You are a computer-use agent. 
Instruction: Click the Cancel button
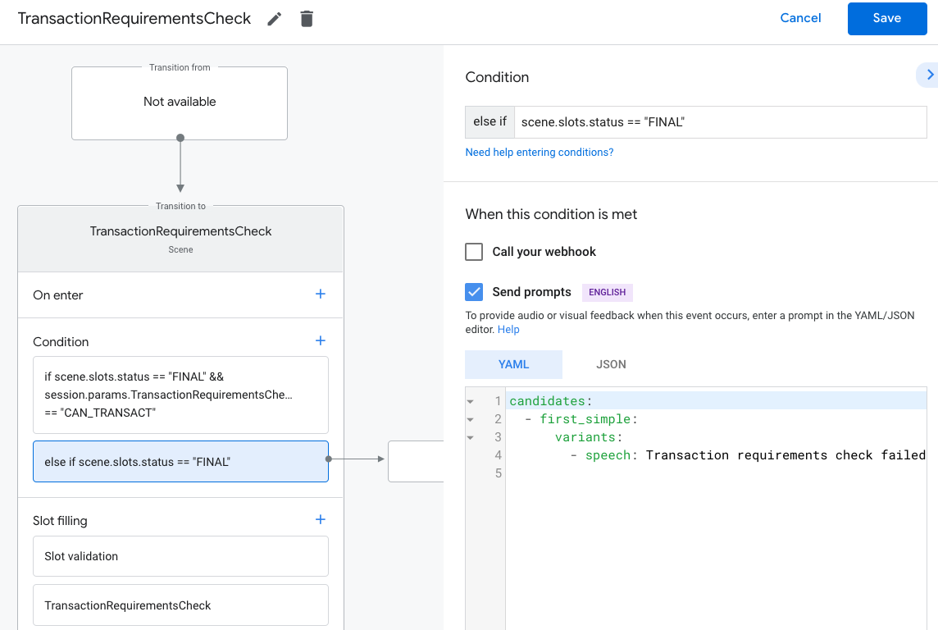[x=800, y=18]
